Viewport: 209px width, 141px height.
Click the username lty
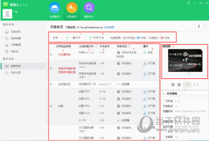point(16,12)
